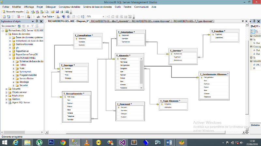261x146 pixels.
Task: Click the Se connecter button in Object Explorer
Action: click(9, 26)
